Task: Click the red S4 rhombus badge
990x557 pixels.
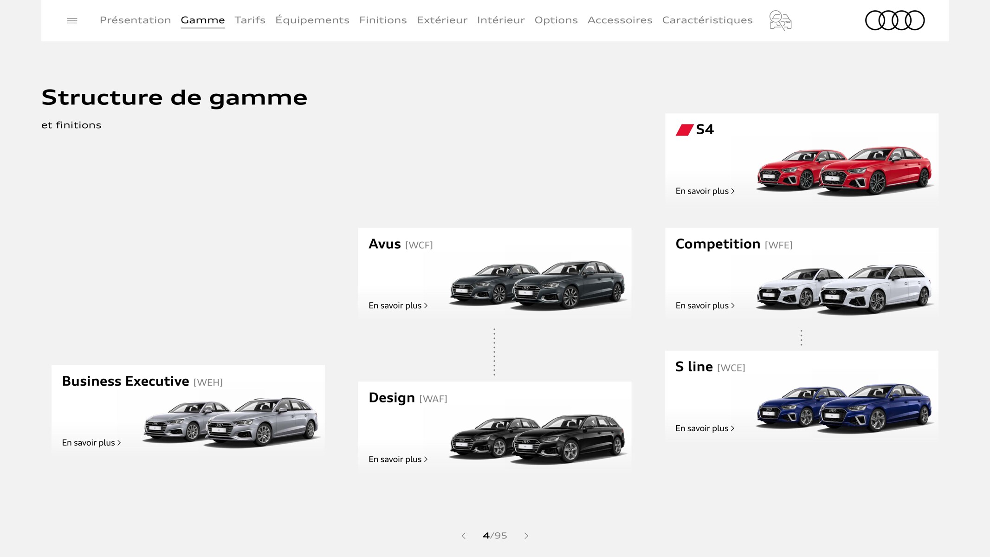Action: pyautogui.click(x=685, y=130)
